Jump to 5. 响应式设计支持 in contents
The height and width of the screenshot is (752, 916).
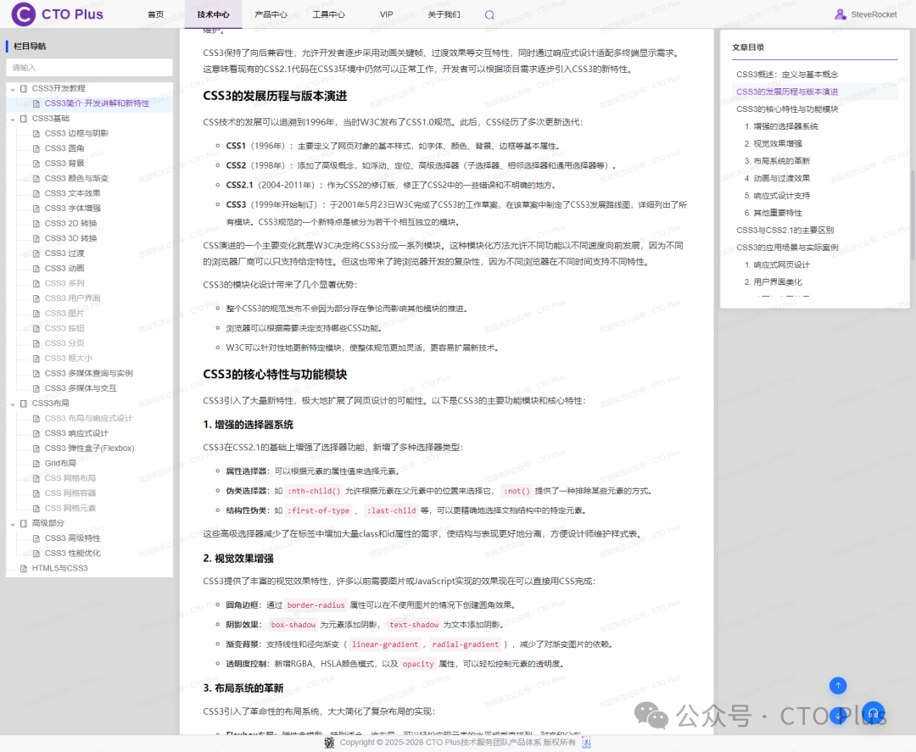point(777,196)
